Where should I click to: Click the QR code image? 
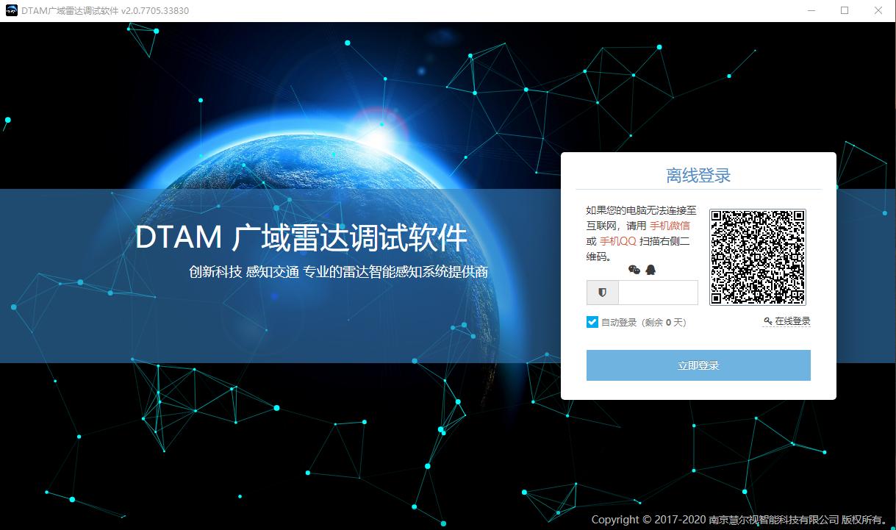[757, 257]
